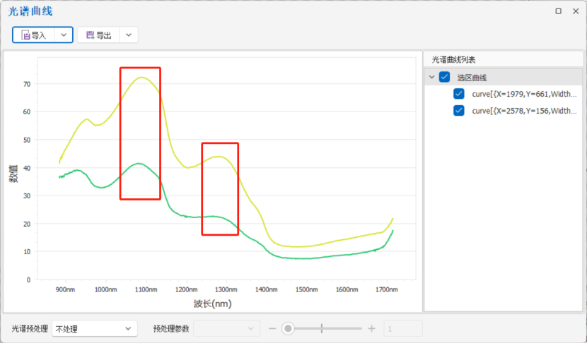This screenshot has height=343, width=587.
Task: Click the minus icon left of slider
Action: coord(272,328)
